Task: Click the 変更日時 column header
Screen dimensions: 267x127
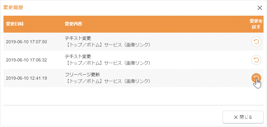Action: 15,24
